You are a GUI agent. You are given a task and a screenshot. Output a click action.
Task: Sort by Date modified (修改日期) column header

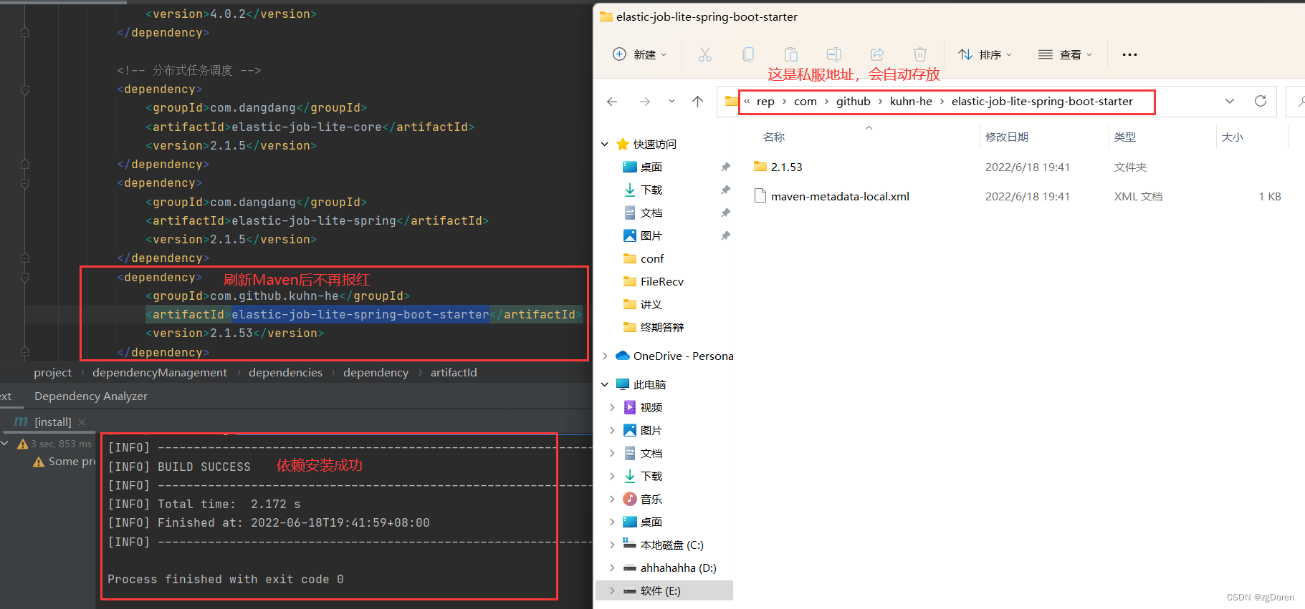click(1007, 137)
